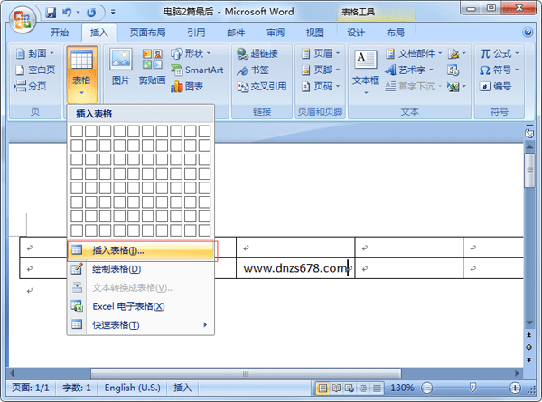Insert SmartArt graphic
Screen dimensions: 542x402
[x=197, y=70]
